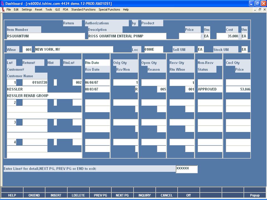
Task: Select line number 3 cell
Action: click(x=11, y=122)
